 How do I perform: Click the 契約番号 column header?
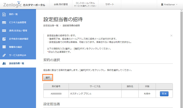(x=56, y=86)
